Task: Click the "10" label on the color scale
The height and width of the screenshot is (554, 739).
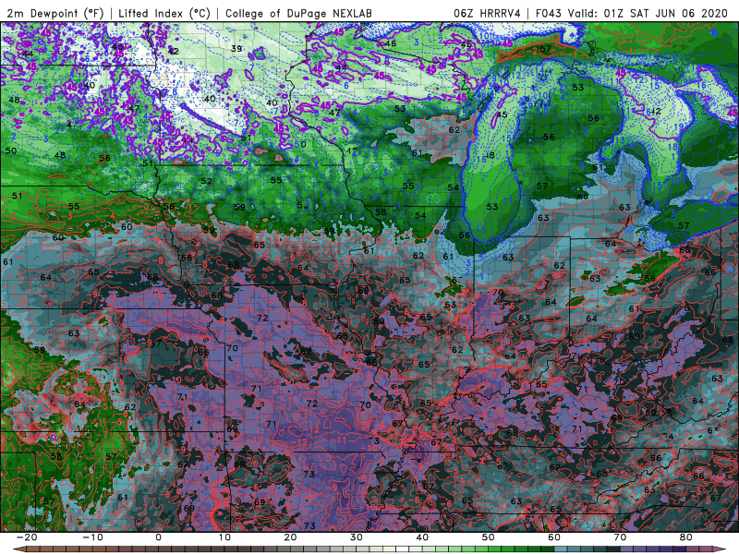Action: point(224,537)
